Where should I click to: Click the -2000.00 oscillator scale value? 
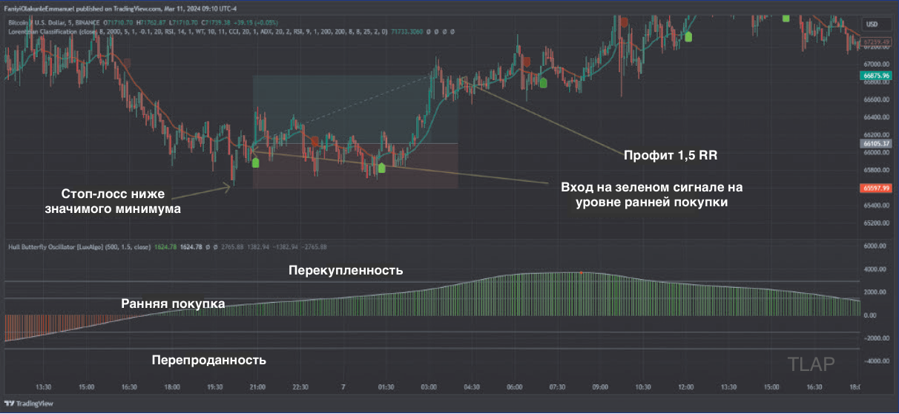pos(875,338)
